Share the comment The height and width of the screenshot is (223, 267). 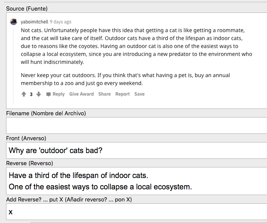click(104, 94)
